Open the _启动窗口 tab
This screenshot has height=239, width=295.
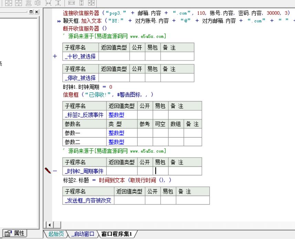pyautogui.click(x=83, y=234)
